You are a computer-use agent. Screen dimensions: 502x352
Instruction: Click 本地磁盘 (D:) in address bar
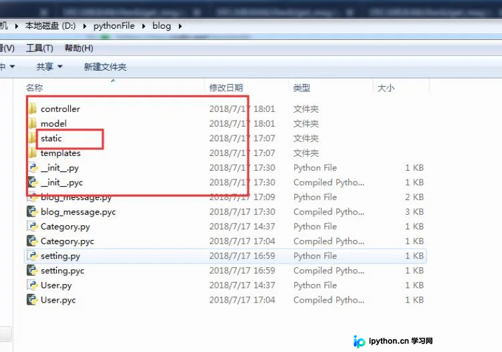(50, 26)
